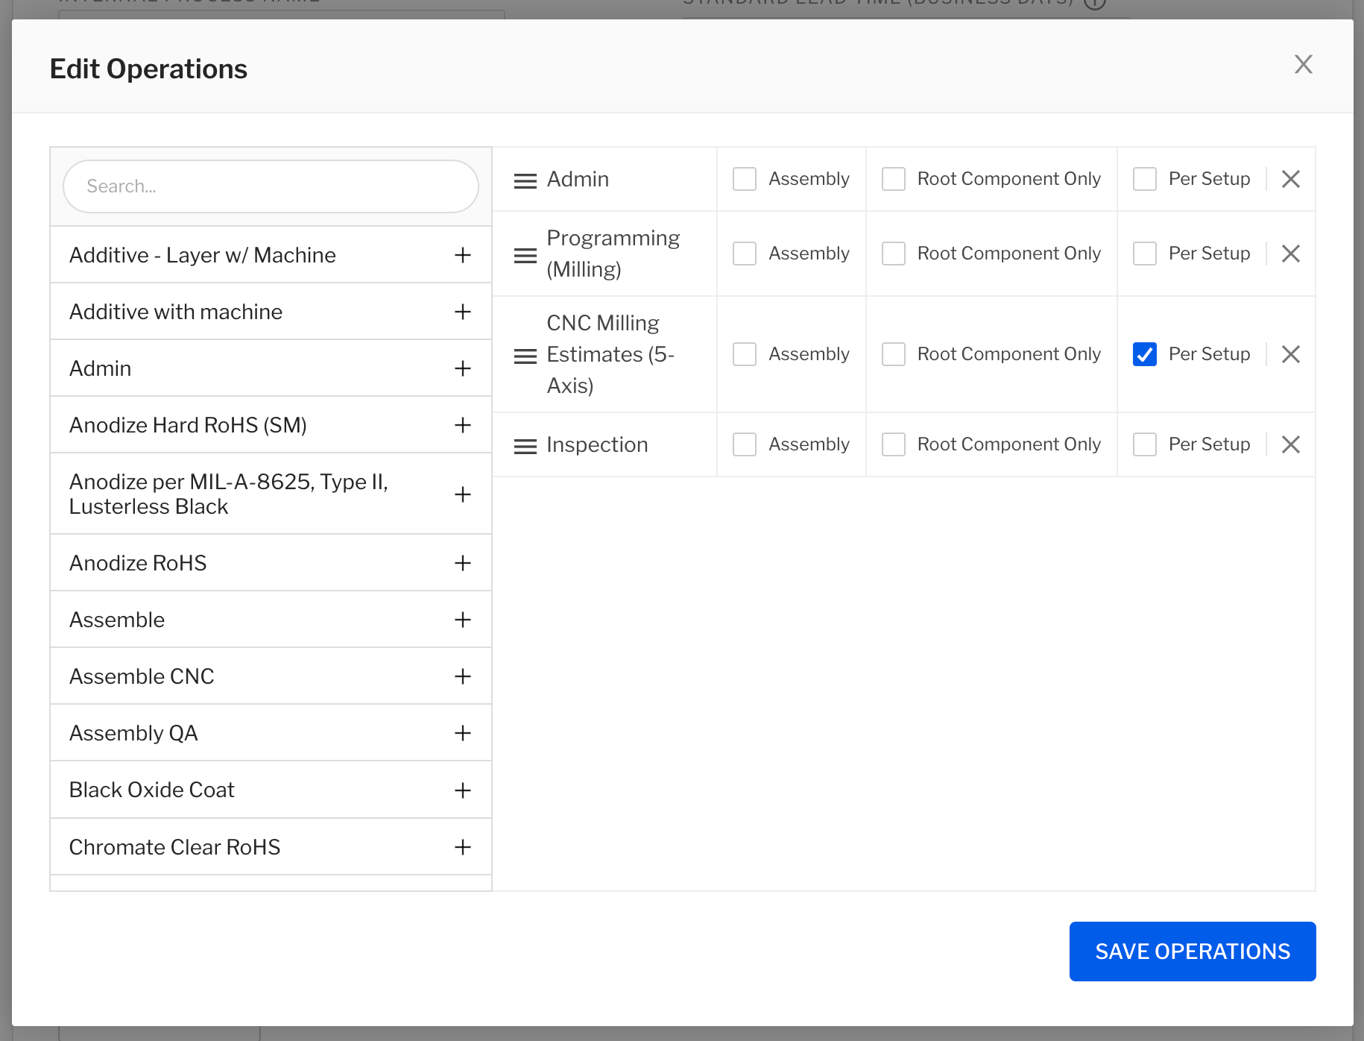Image resolution: width=1364 pixels, height=1041 pixels.
Task: Click inside the operations search field
Action: (270, 186)
